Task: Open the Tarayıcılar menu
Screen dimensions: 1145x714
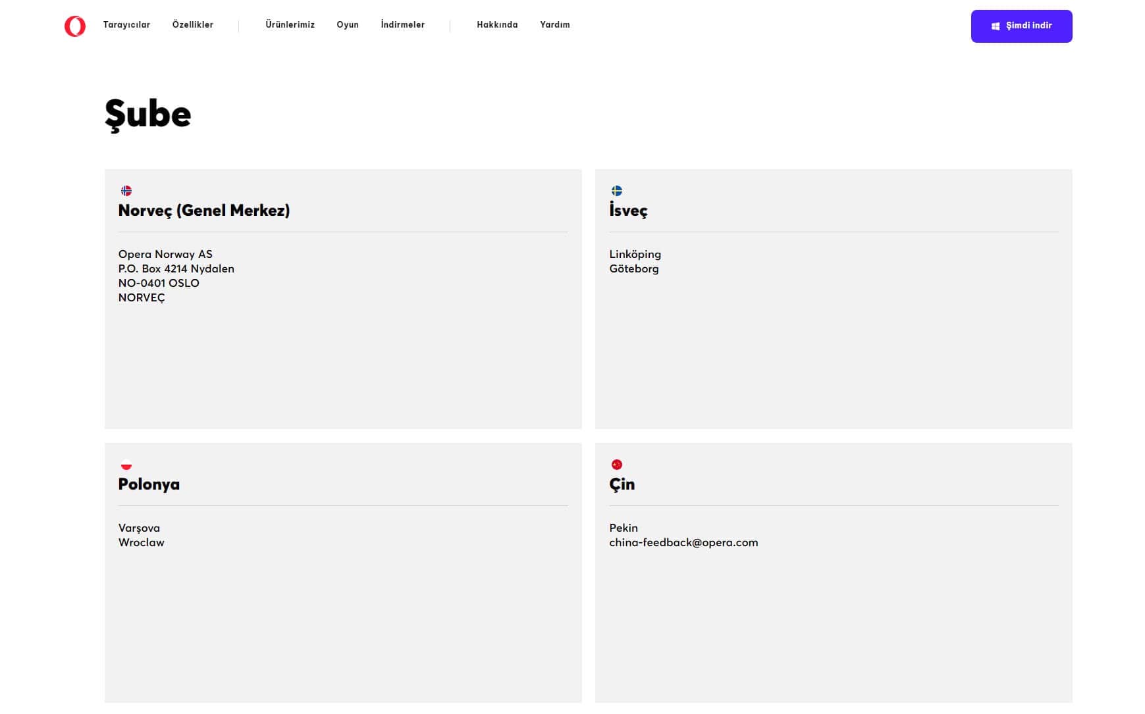Action: (126, 24)
